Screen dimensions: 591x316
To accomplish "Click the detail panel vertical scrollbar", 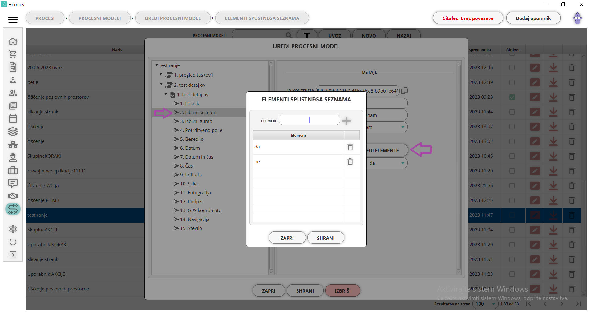I will point(459,168).
